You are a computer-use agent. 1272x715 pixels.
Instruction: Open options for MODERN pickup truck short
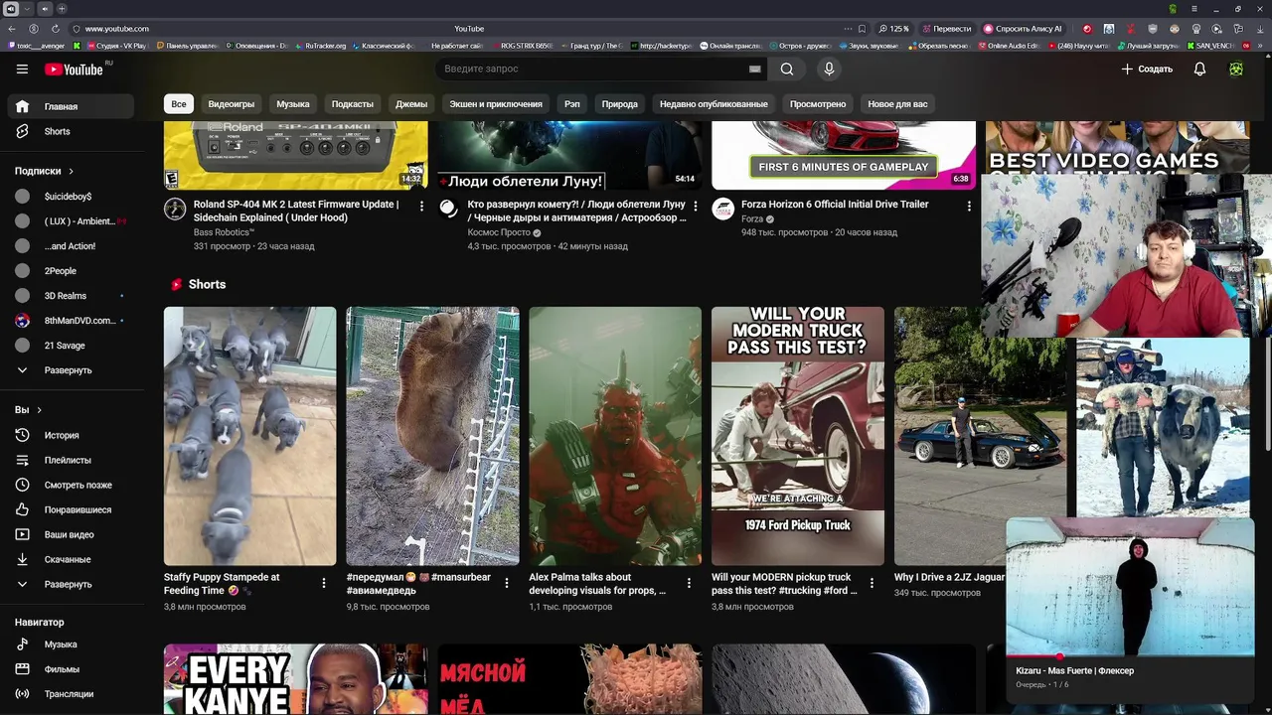pyautogui.click(x=872, y=583)
